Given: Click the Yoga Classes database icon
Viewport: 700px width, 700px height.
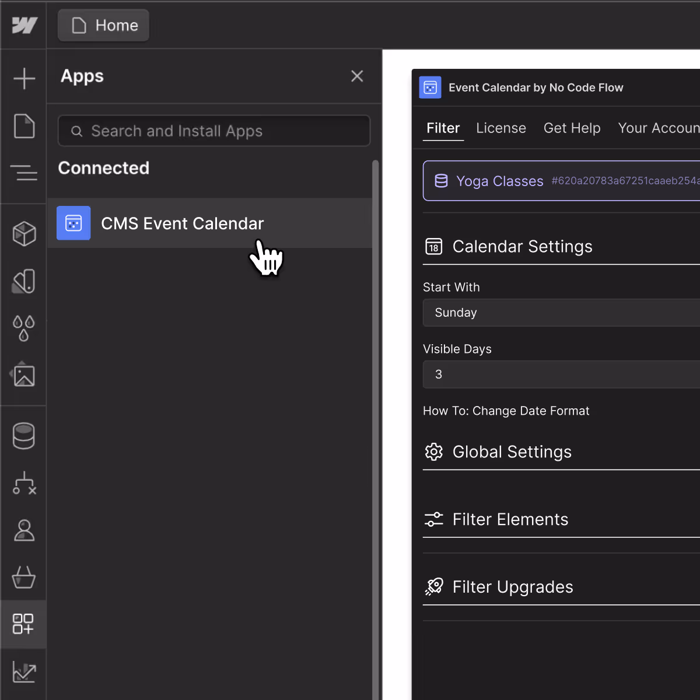Looking at the screenshot, I should (442, 181).
